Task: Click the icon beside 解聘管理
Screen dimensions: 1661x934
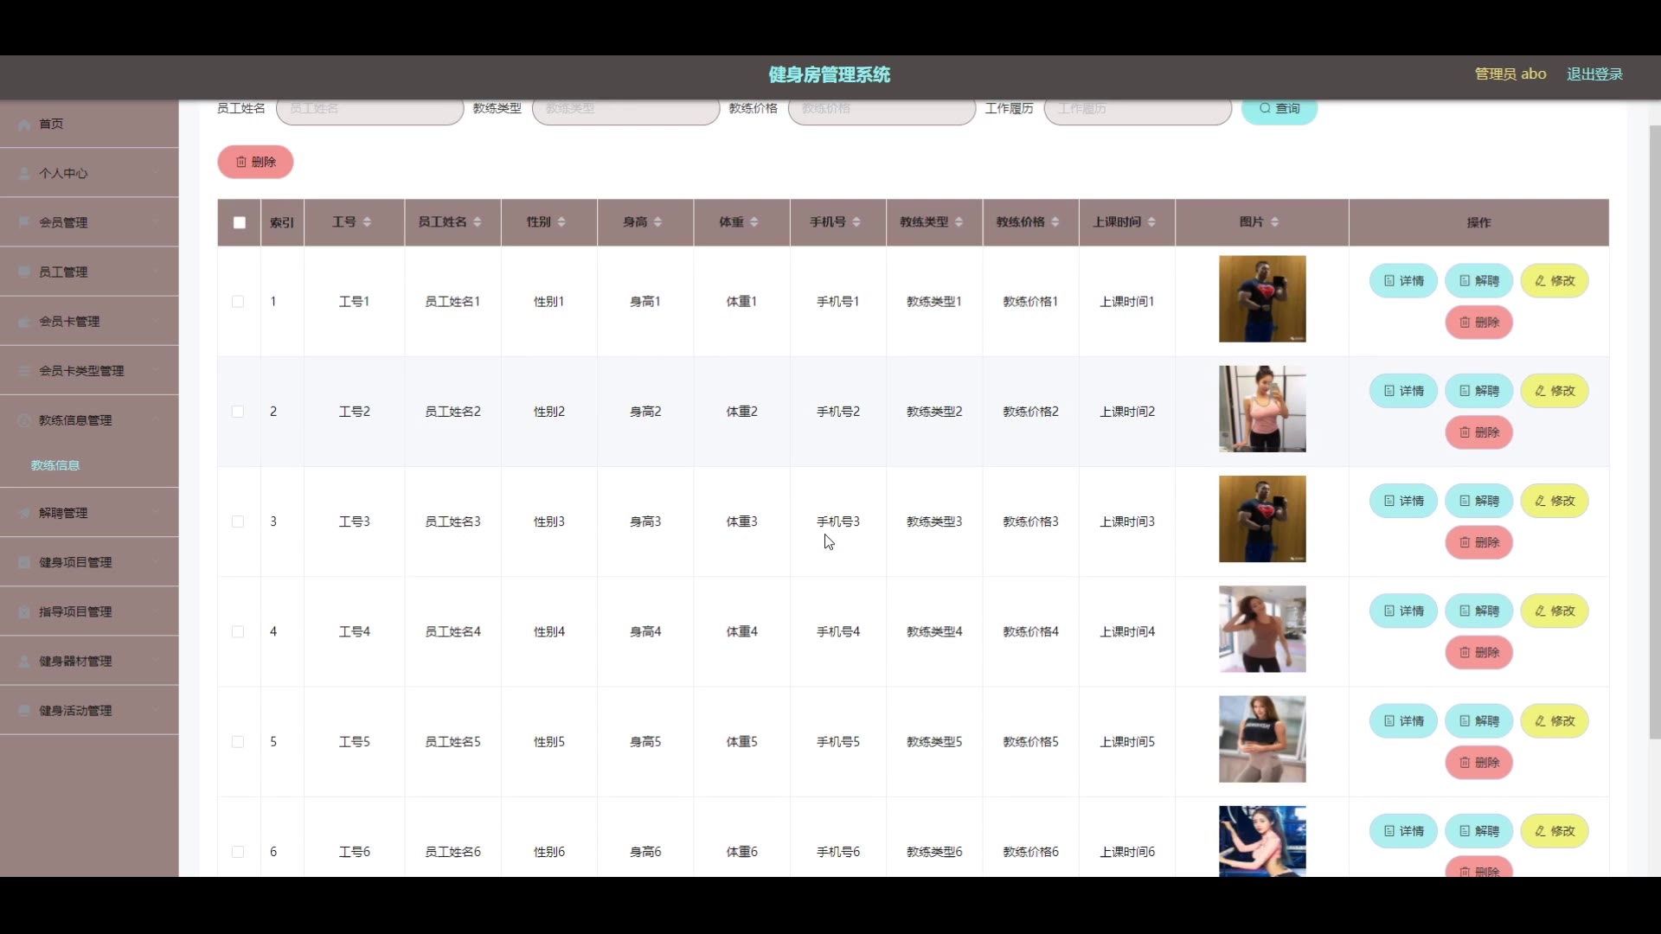Action: (x=24, y=514)
